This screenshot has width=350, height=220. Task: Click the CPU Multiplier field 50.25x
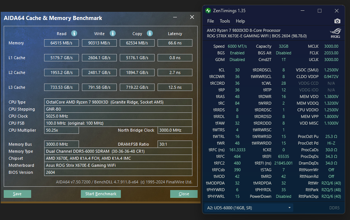pyautogui.click(x=62, y=130)
